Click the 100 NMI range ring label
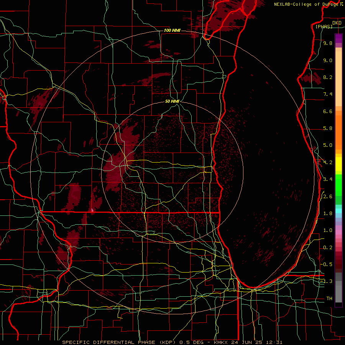Screen dimensions: 345x345 tap(172, 30)
